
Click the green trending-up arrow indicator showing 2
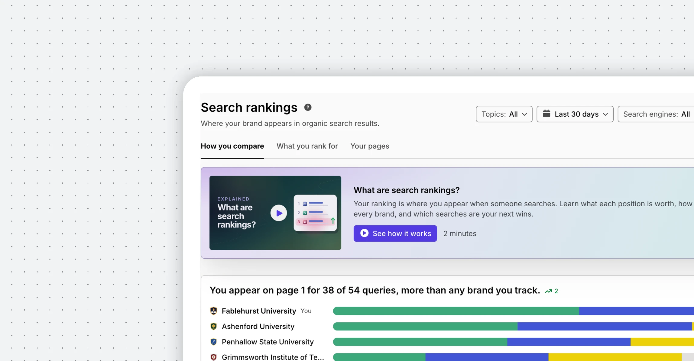[551, 291]
